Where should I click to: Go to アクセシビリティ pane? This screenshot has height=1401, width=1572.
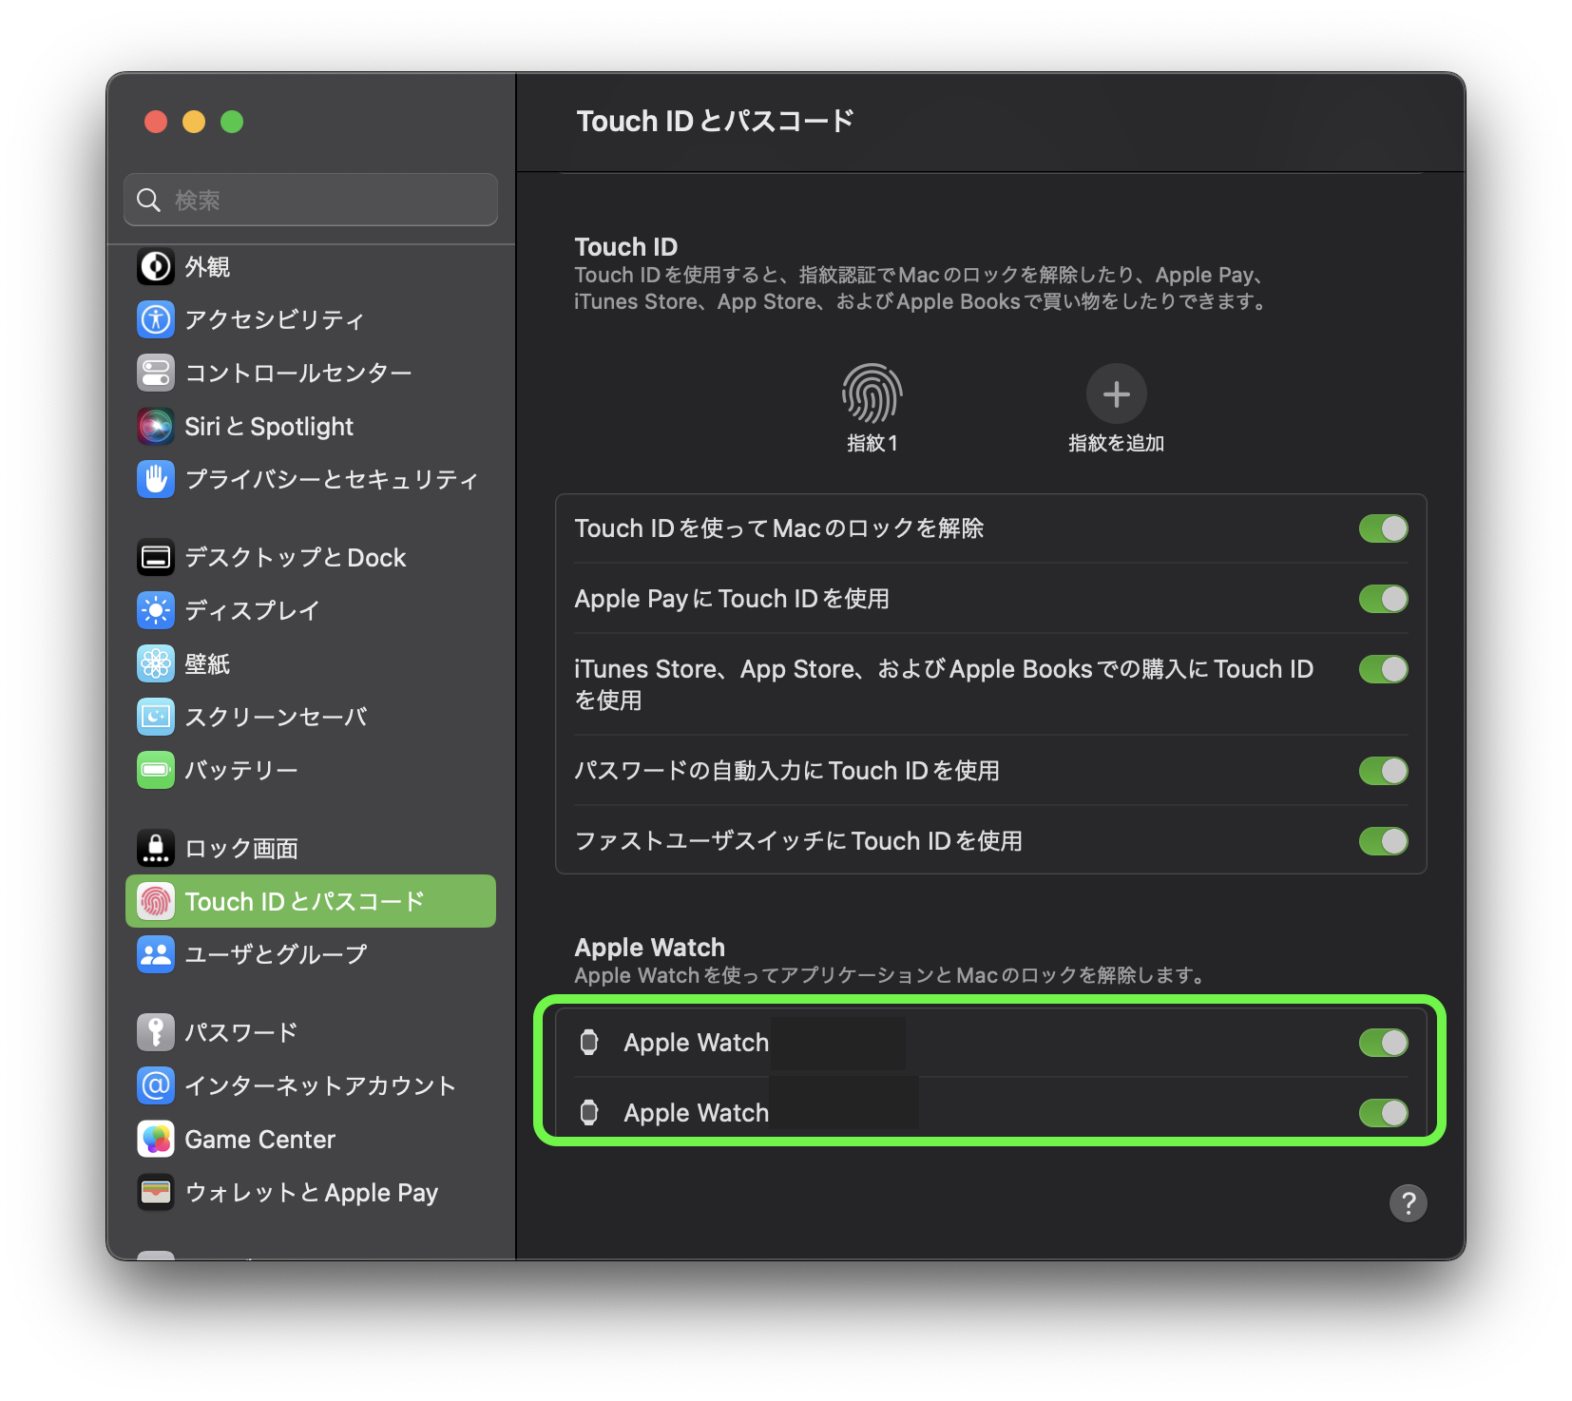(311, 319)
